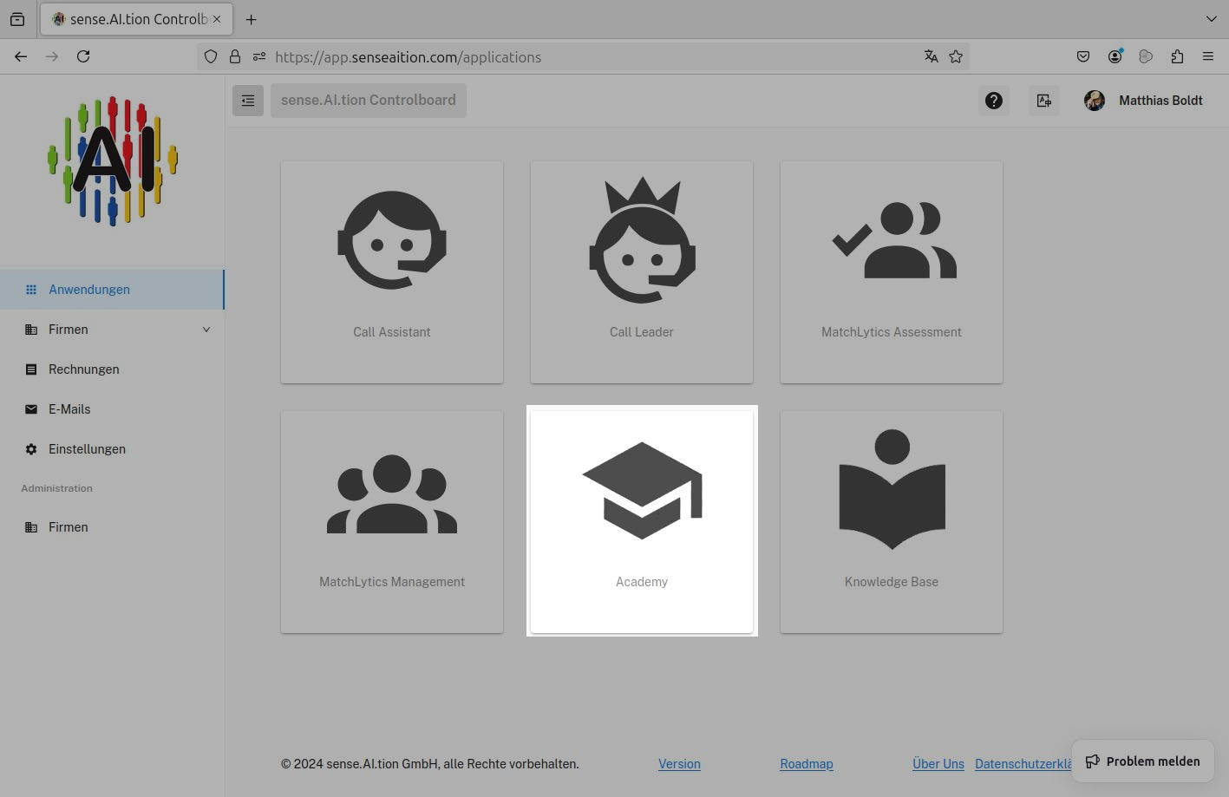Select Firmen under Administration
The width and height of the screenshot is (1229, 797).
(112, 527)
